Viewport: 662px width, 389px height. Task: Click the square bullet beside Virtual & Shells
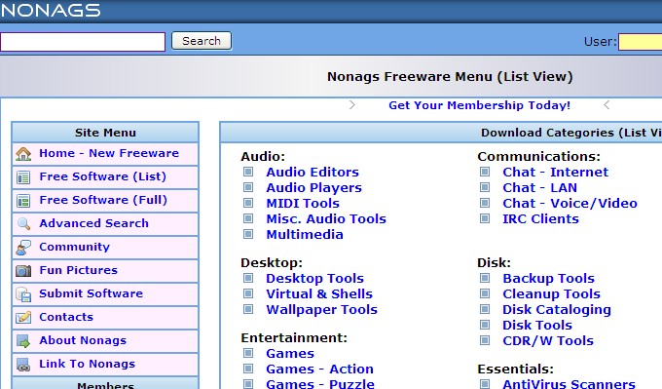point(248,293)
